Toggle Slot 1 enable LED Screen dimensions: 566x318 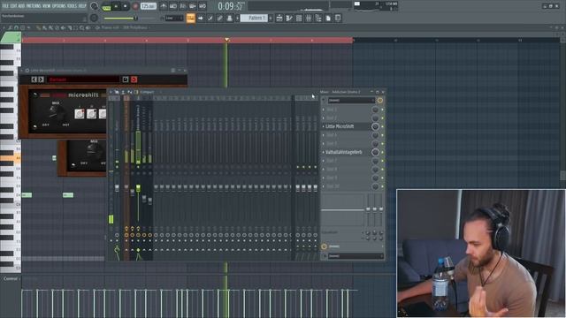[382, 110]
